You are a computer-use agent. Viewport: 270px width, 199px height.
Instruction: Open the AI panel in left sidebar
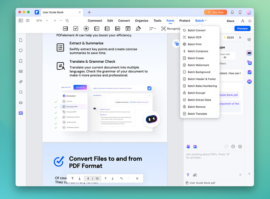tap(21, 113)
